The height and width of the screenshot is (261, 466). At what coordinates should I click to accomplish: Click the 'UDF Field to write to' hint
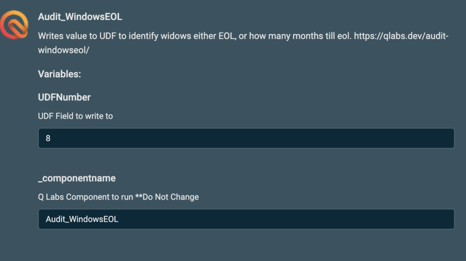76,116
